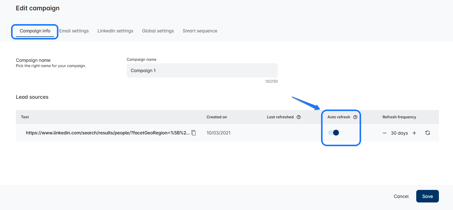
Task: Click the Text column header
Action: point(25,117)
